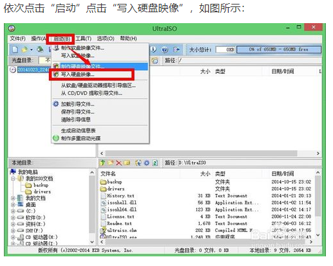
Task: Open the 工具(T) menu
Action: (84, 39)
